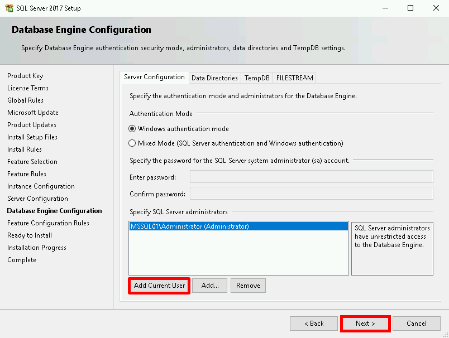Click the Add Current User button
The height and width of the screenshot is (338, 449).
pyautogui.click(x=159, y=286)
